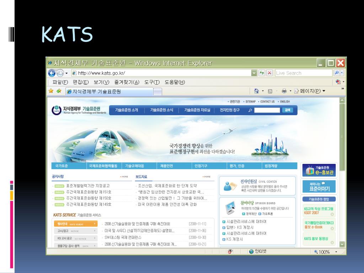Click the site search text field

(267, 110)
